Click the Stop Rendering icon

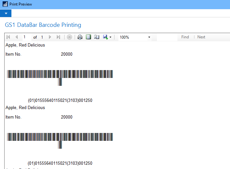pyautogui.click(x=69, y=37)
